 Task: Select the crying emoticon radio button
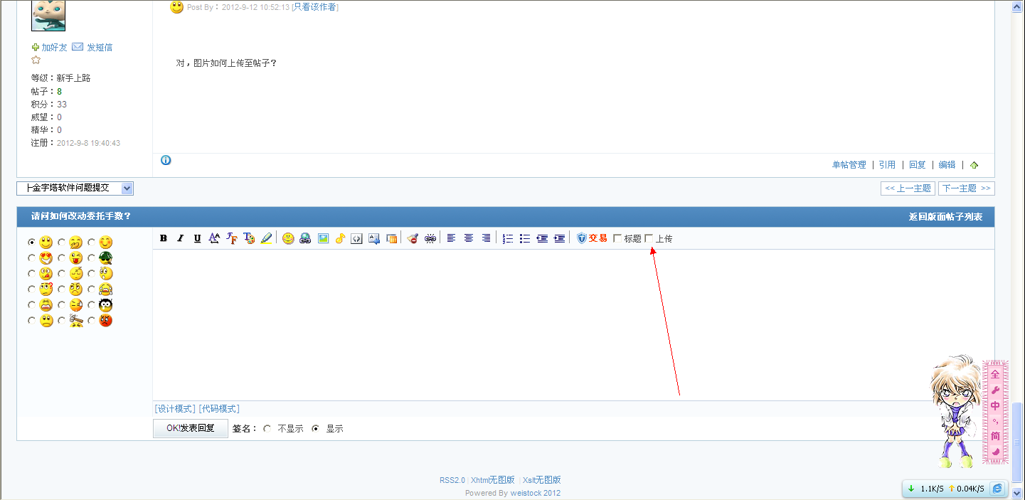pos(92,289)
